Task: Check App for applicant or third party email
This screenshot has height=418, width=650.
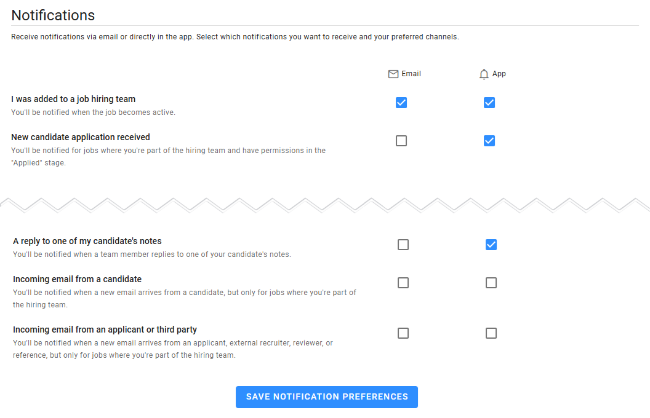Action: tap(491, 333)
